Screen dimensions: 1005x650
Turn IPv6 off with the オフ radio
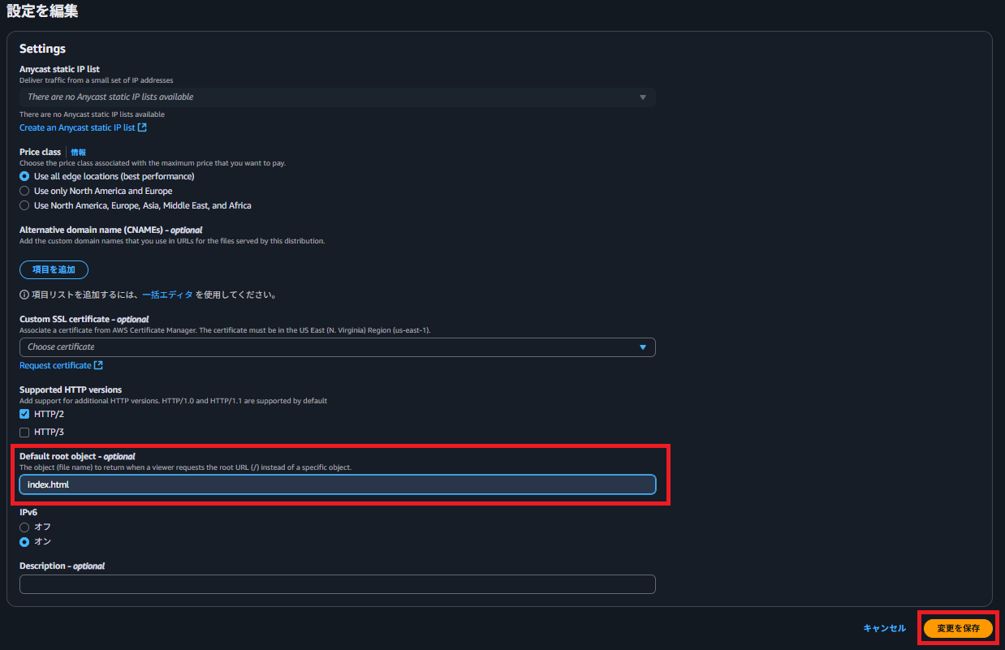pyautogui.click(x=24, y=527)
